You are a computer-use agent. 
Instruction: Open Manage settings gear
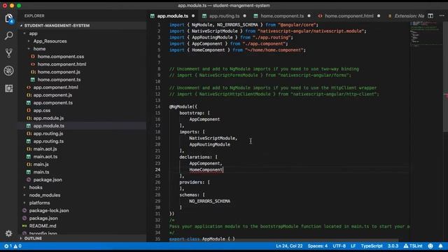(9, 233)
